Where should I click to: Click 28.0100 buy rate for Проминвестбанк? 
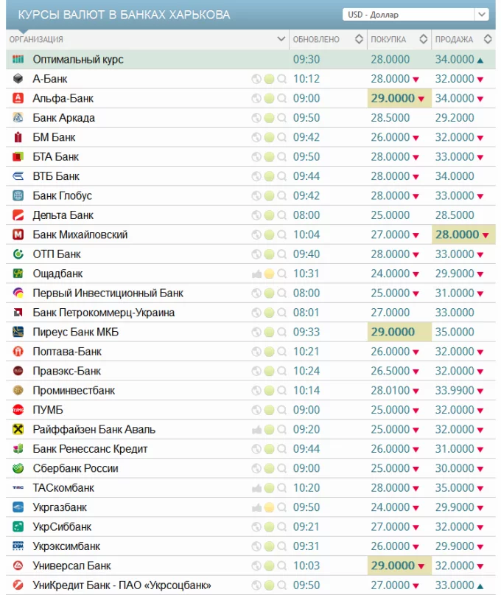coord(390,391)
